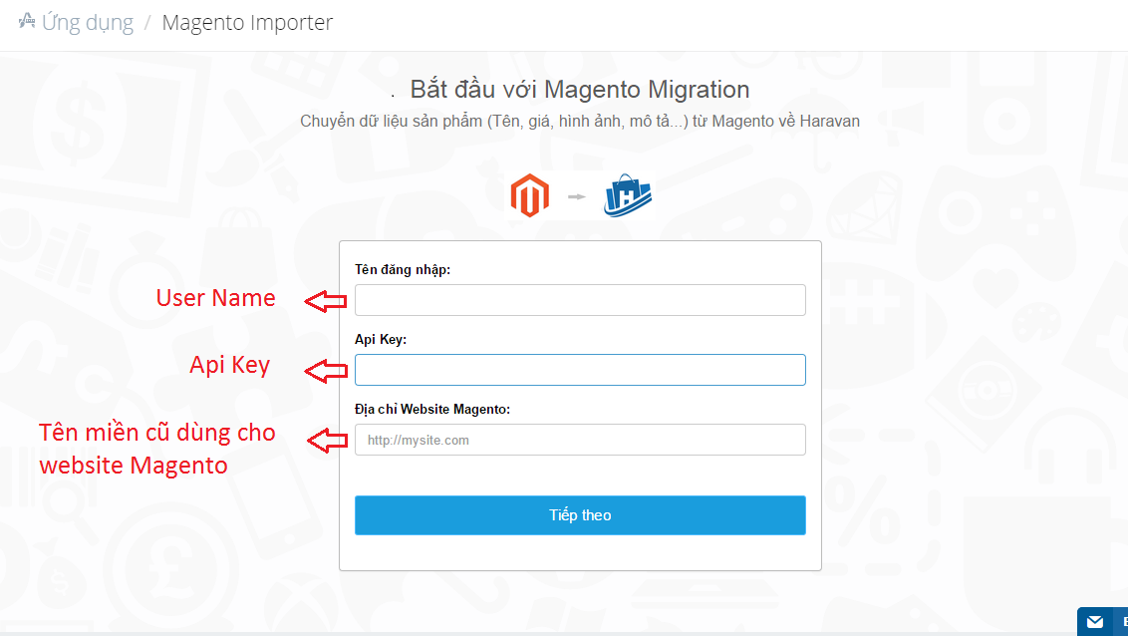Click the Địa chỉ Website Magento label

click(432, 409)
